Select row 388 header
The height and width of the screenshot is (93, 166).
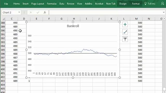pyautogui.click(x=3, y=23)
